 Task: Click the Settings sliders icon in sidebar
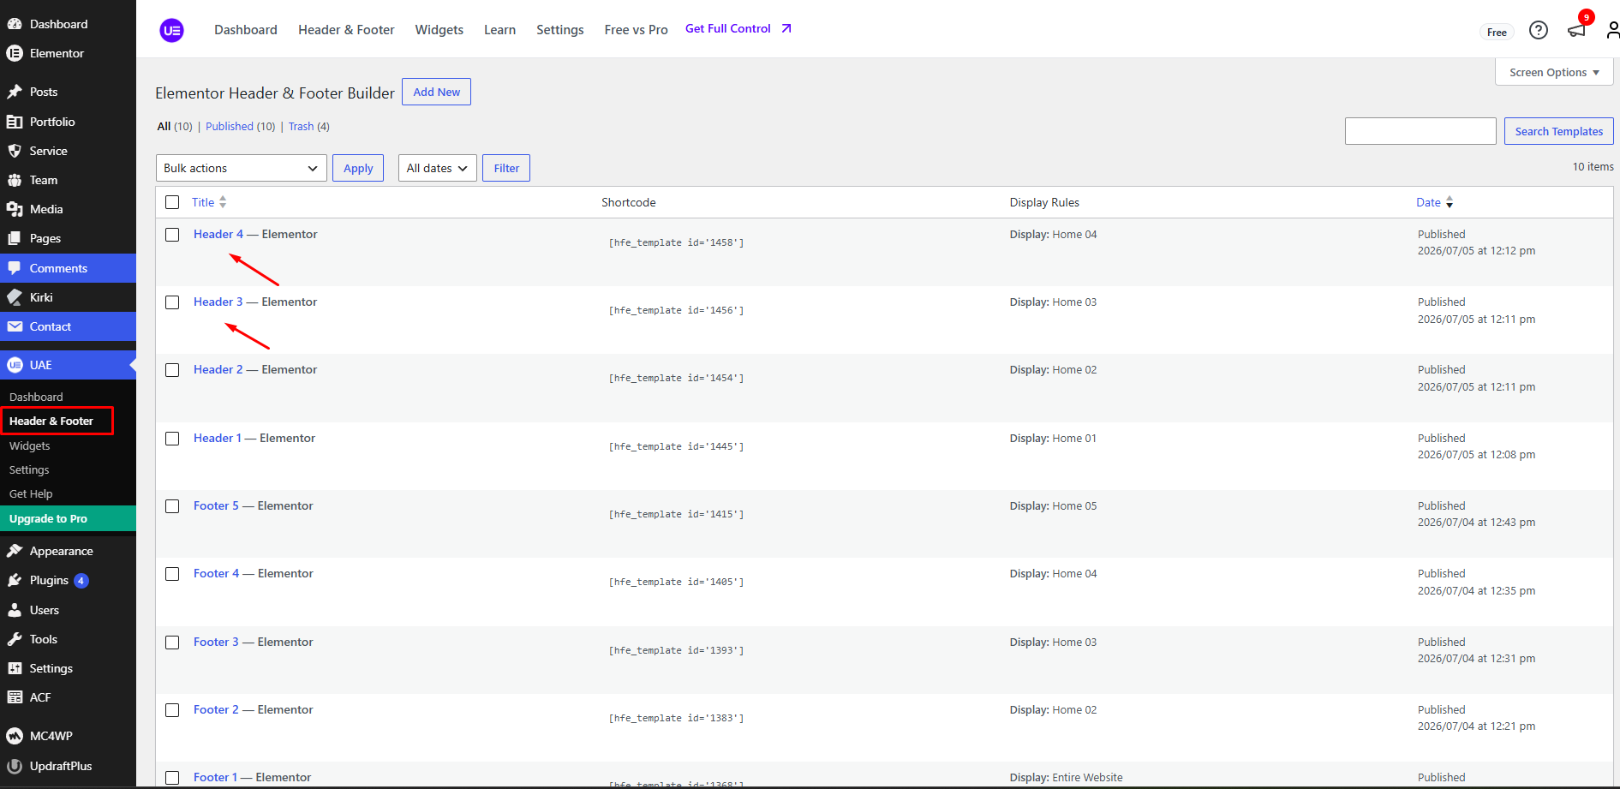[x=15, y=668]
